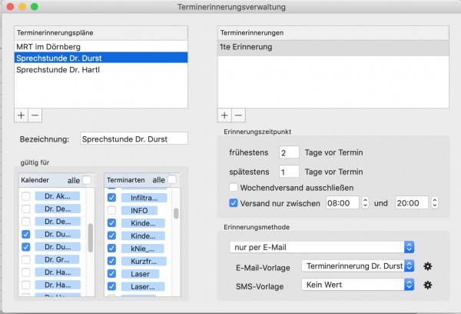This screenshot has height=314, width=461.
Task: Toggle the alle checkbox for Kalender
Action: tap(87, 179)
